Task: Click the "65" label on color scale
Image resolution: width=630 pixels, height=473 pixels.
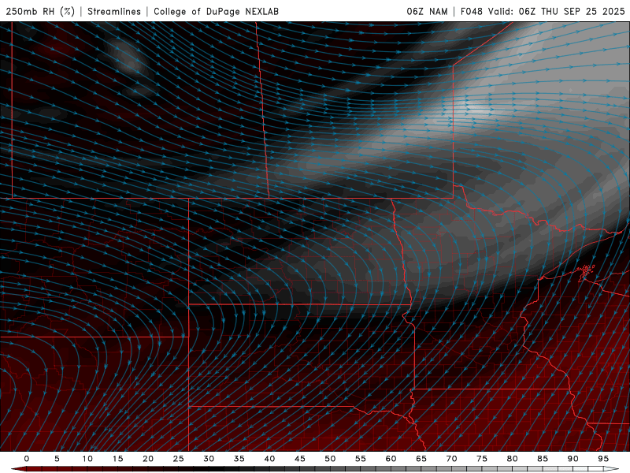Action: pos(421,459)
